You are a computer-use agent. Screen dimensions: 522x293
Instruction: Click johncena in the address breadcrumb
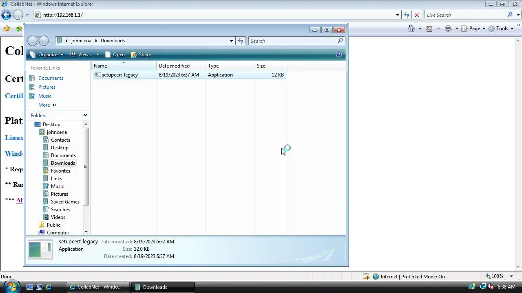coord(81,41)
